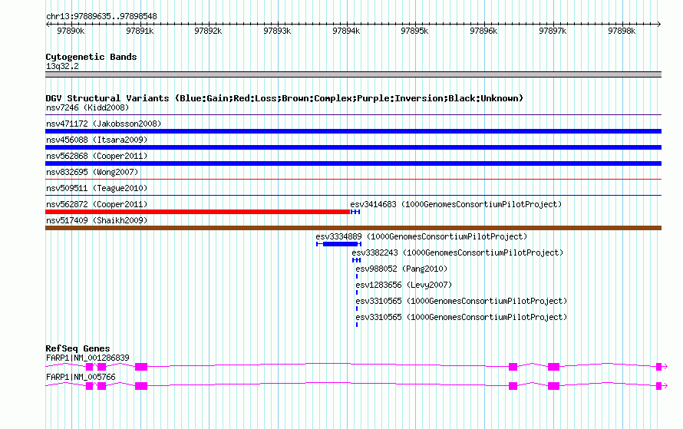The height and width of the screenshot is (429, 683).
Task: Click the blue gain bar under nsv456088
Action: (353, 147)
